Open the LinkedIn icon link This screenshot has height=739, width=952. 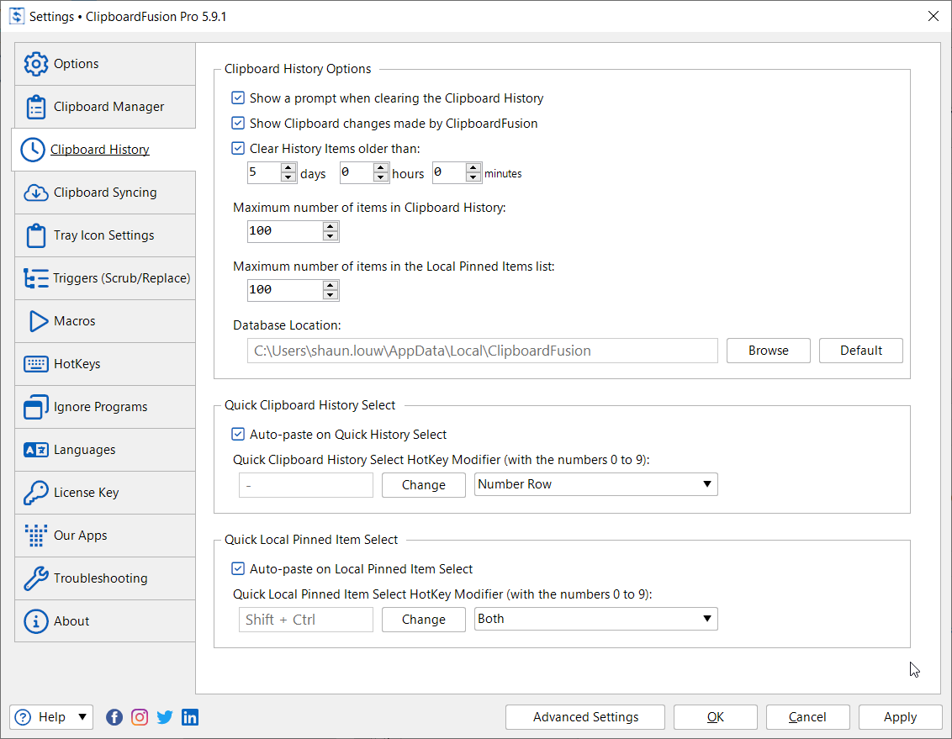(x=190, y=717)
